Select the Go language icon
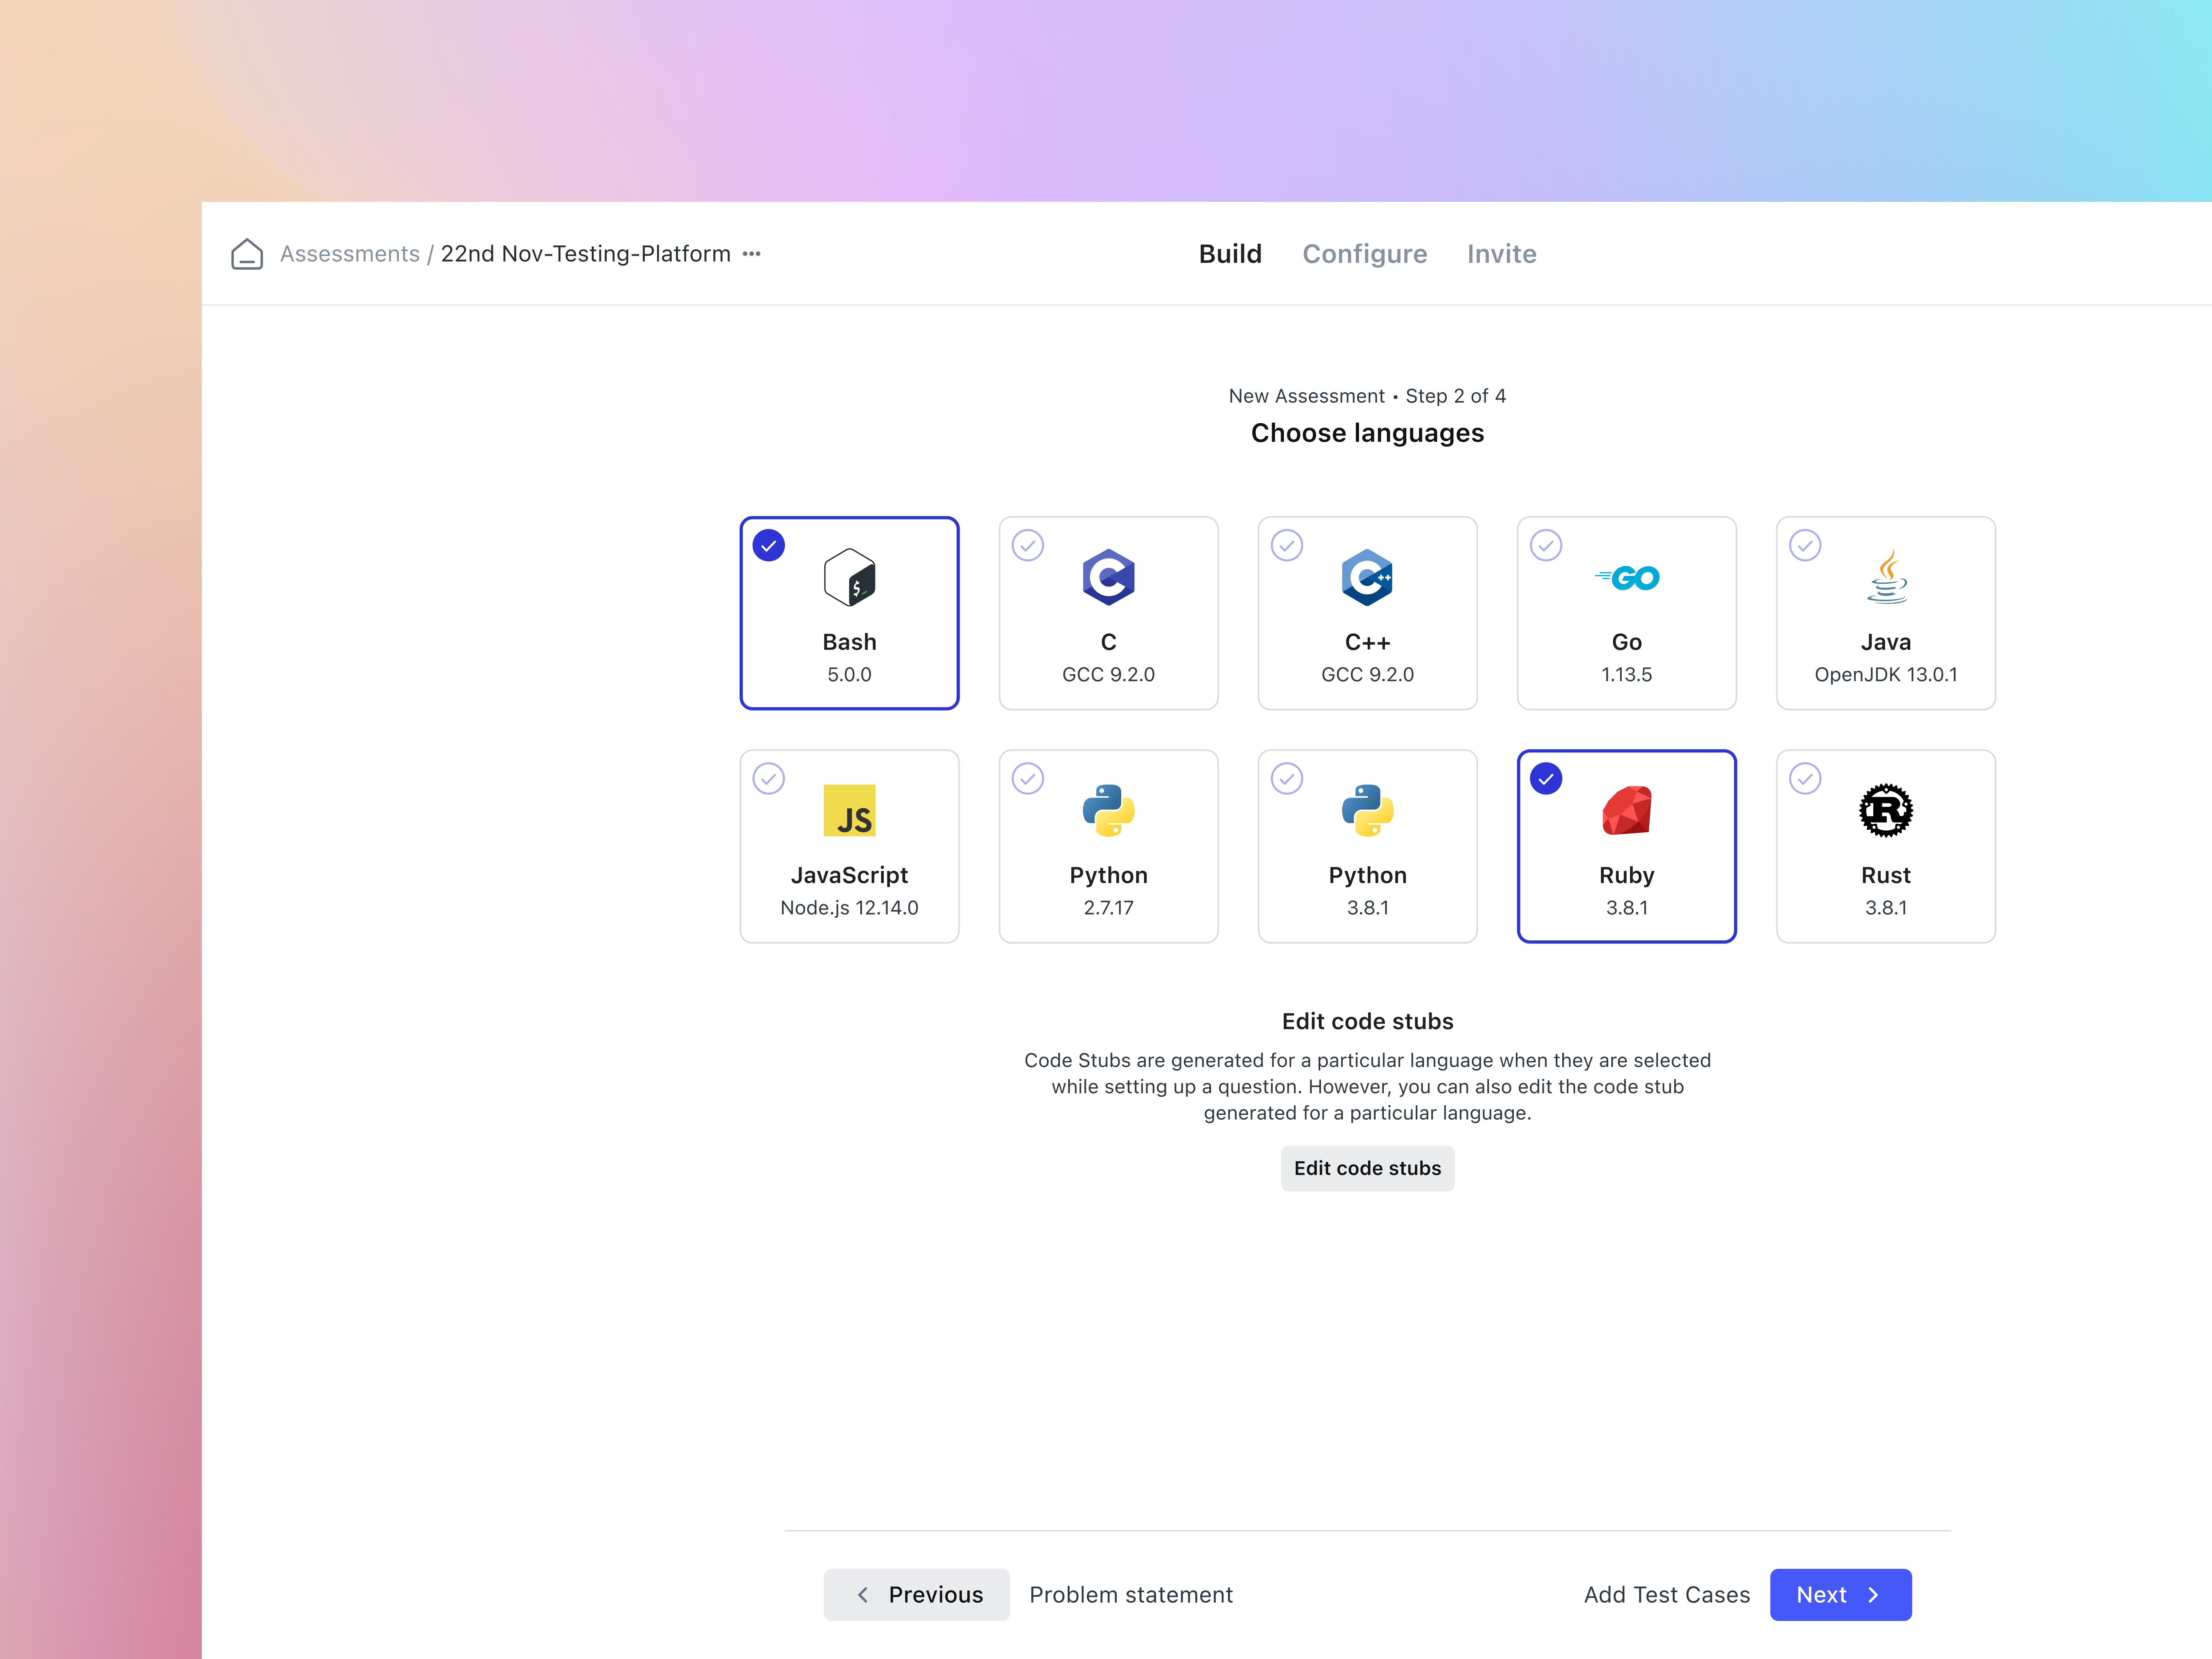Viewport: 2212px width, 1659px height. (x=1627, y=577)
